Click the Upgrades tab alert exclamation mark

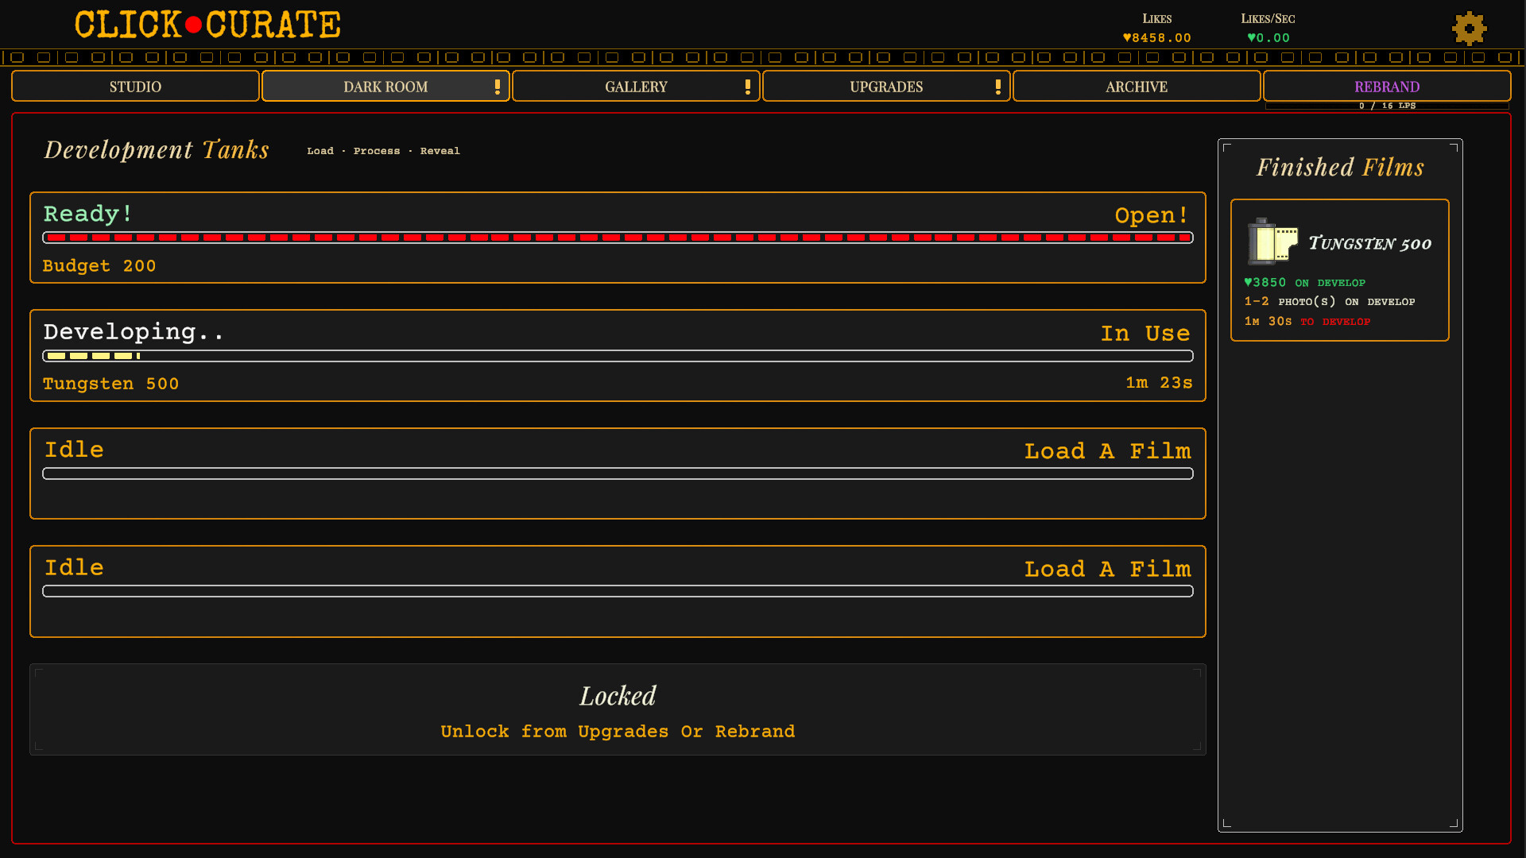pyautogui.click(x=998, y=87)
